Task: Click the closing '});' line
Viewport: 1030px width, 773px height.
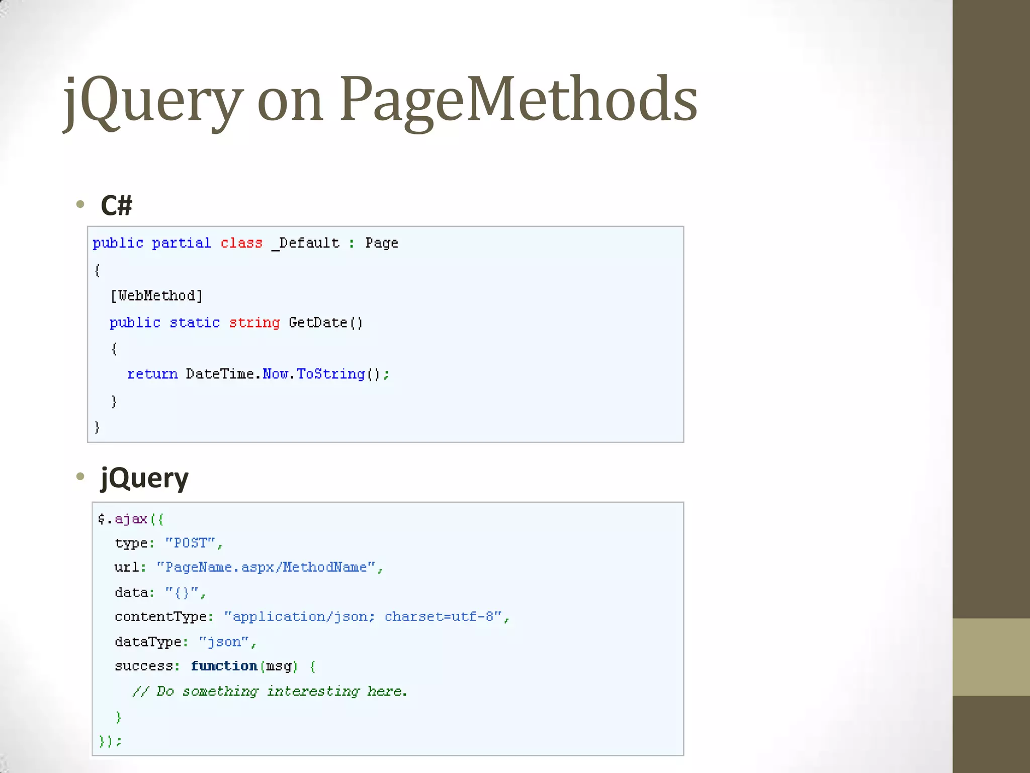Action: (x=110, y=741)
